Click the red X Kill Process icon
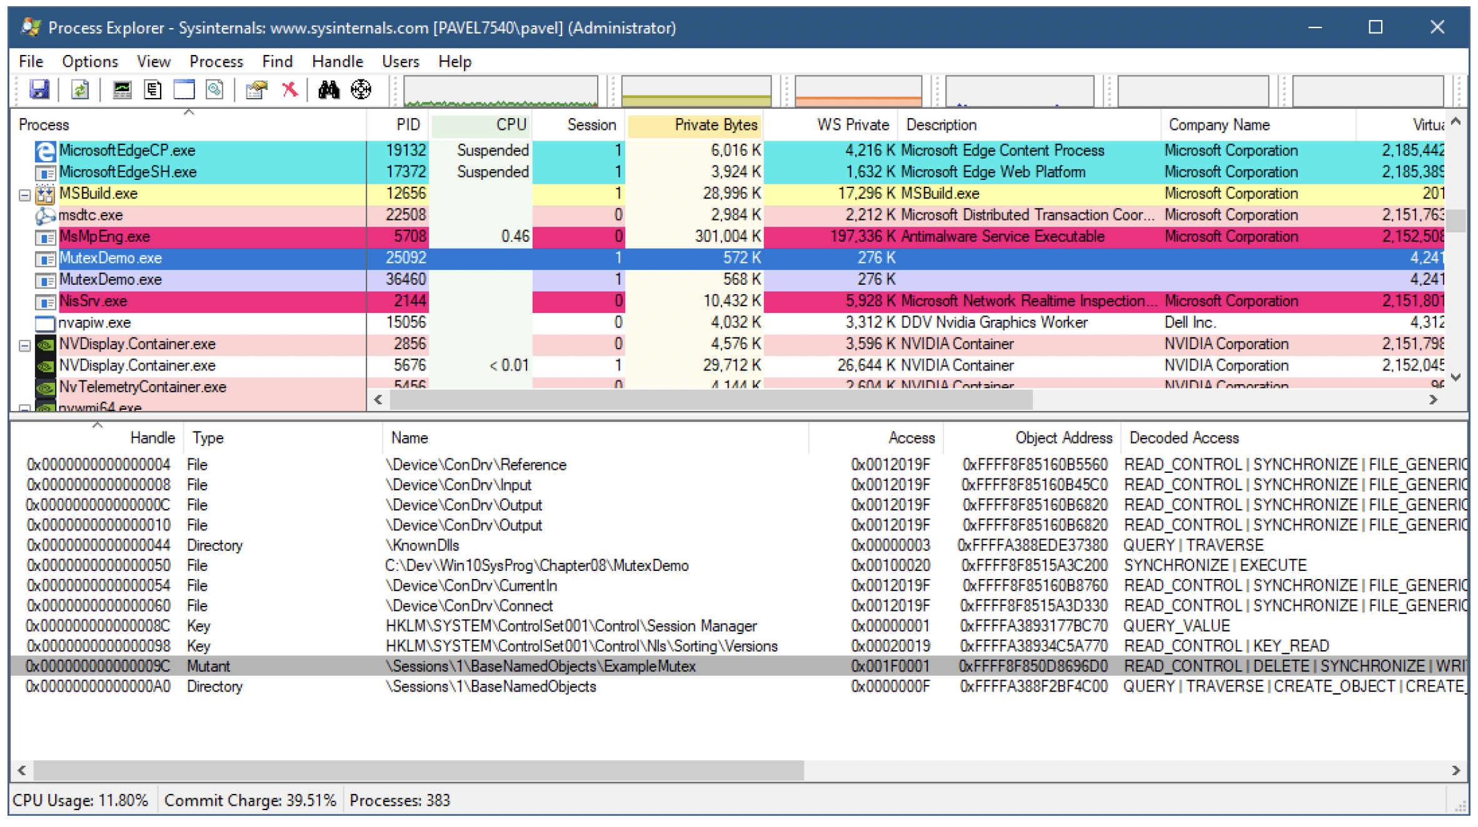 289,90
